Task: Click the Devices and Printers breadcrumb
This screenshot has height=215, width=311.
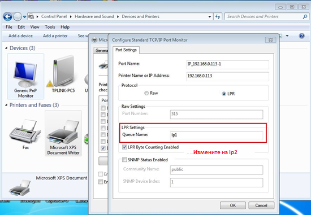Action: (140, 16)
